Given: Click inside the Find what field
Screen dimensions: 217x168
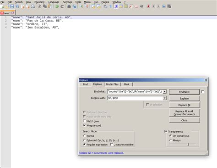Looking at the screenshot, I should (135, 92).
